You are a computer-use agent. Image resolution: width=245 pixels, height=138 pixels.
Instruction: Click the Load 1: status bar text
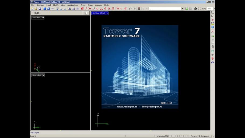point(33,136)
